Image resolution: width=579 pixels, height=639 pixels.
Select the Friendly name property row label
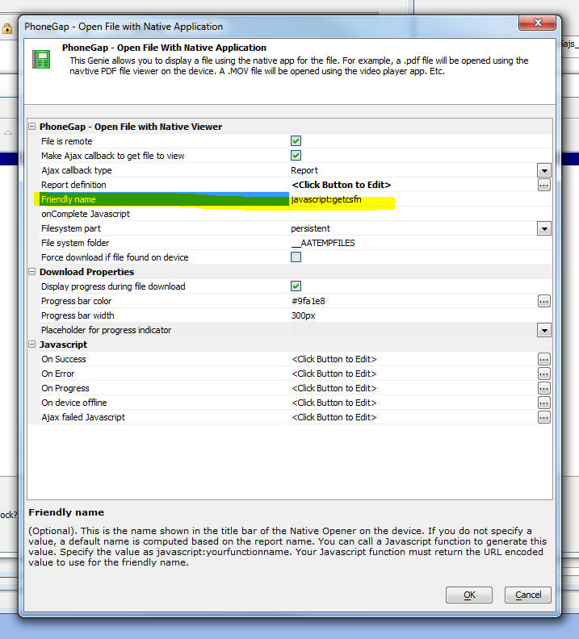coord(68,200)
